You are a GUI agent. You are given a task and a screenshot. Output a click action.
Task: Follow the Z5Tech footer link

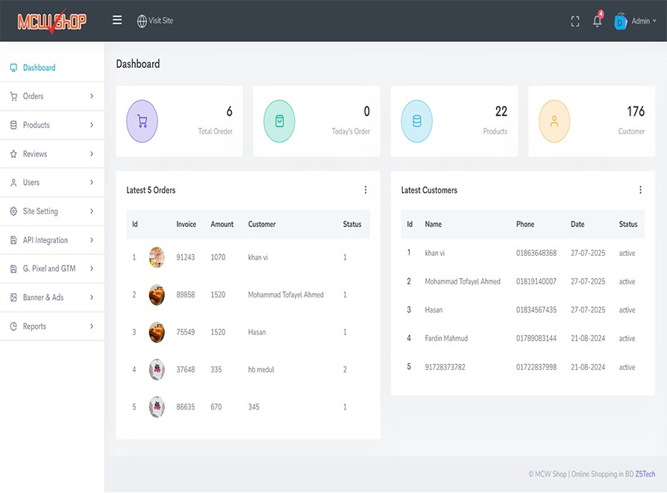(645, 474)
